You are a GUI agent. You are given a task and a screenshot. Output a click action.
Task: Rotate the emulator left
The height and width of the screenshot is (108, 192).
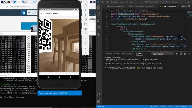coord(85,19)
